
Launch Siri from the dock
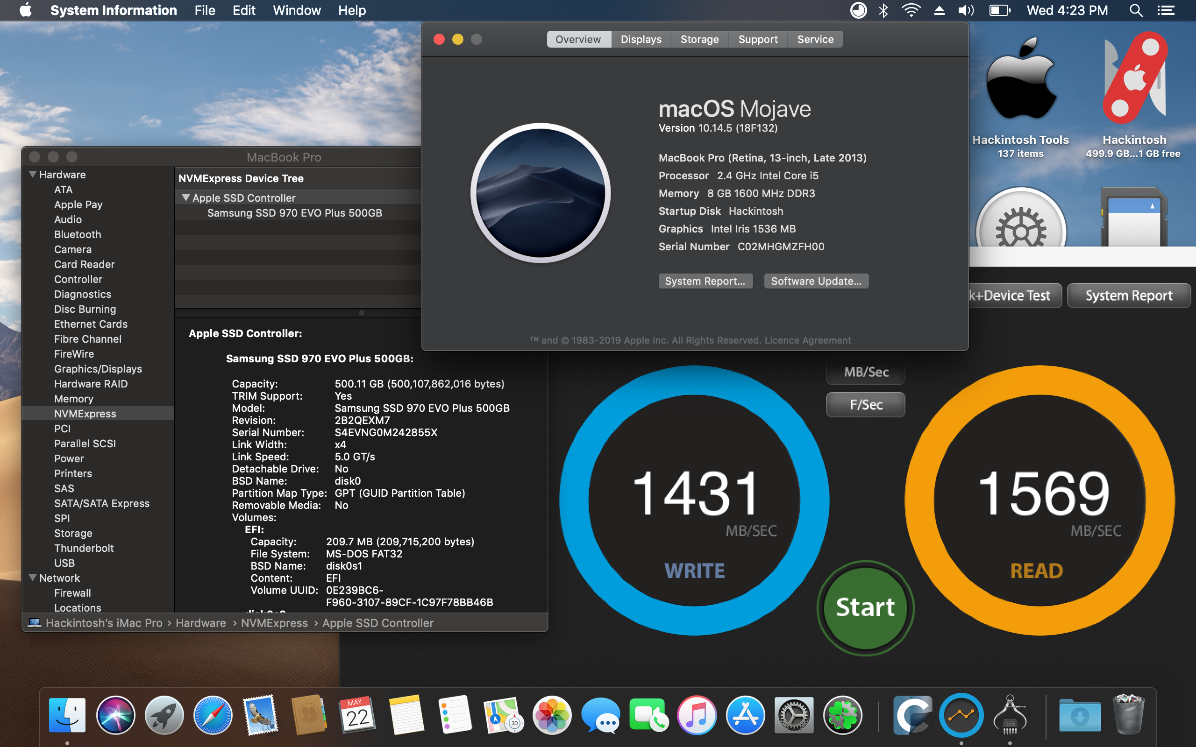pyautogui.click(x=115, y=715)
